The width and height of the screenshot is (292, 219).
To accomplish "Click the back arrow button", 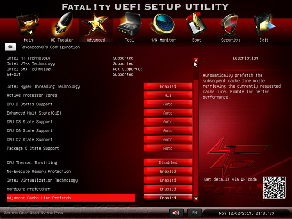I will coord(10,47).
